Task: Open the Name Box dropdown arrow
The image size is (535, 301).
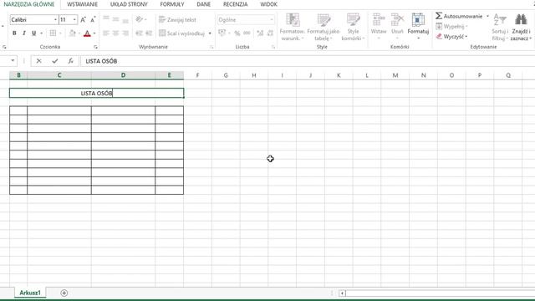Action: pos(13,61)
